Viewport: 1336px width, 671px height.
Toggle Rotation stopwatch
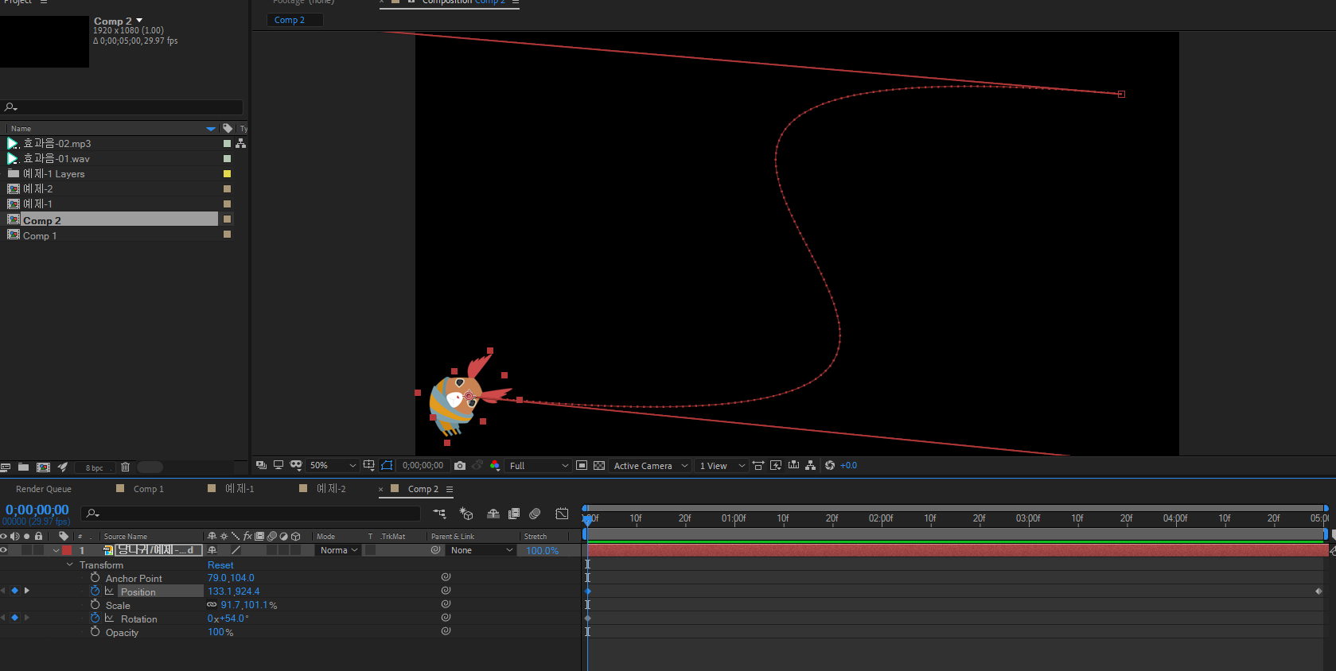[x=95, y=619]
